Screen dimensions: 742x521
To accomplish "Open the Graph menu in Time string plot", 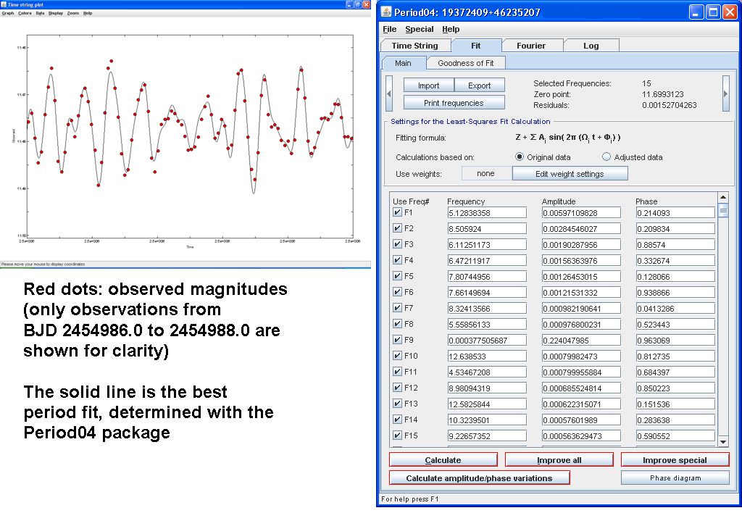I will (x=7, y=13).
